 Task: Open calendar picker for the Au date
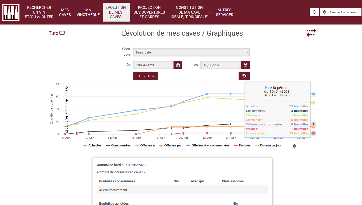coord(245,65)
